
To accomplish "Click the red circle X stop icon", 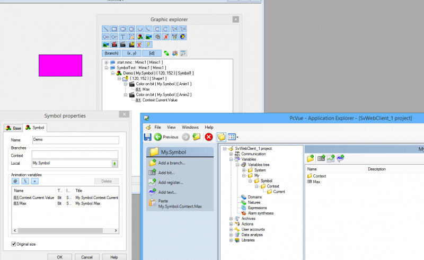I will click(x=209, y=137).
